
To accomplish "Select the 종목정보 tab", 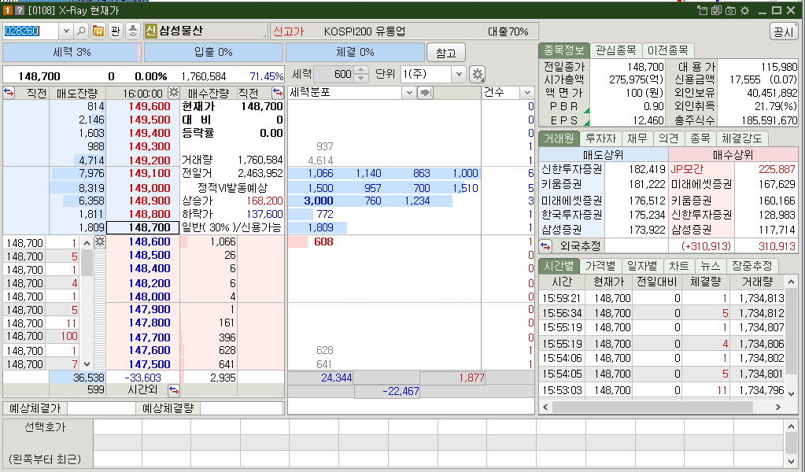I will [x=563, y=50].
